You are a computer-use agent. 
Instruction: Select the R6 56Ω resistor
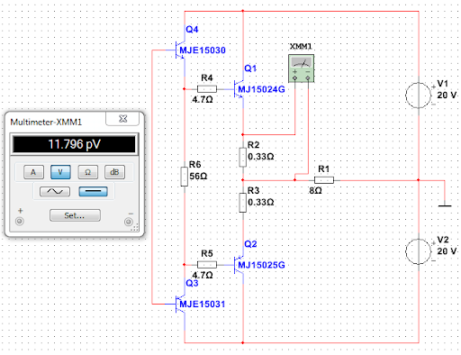pos(185,177)
